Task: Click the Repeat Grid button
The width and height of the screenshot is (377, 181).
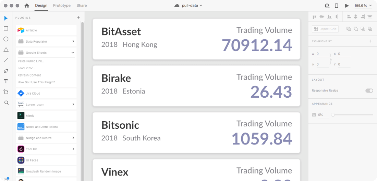Action: click(x=325, y=29)
